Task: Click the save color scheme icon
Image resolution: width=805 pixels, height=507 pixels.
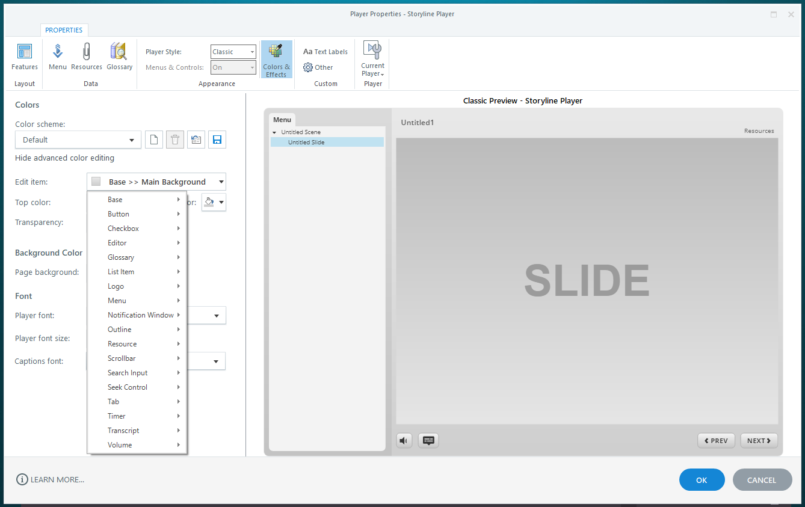Action: (x=217, y=140)
